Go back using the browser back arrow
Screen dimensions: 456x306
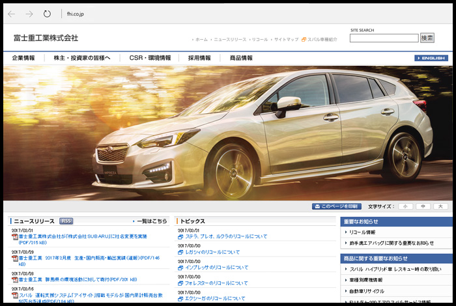[x=11, y=14]
